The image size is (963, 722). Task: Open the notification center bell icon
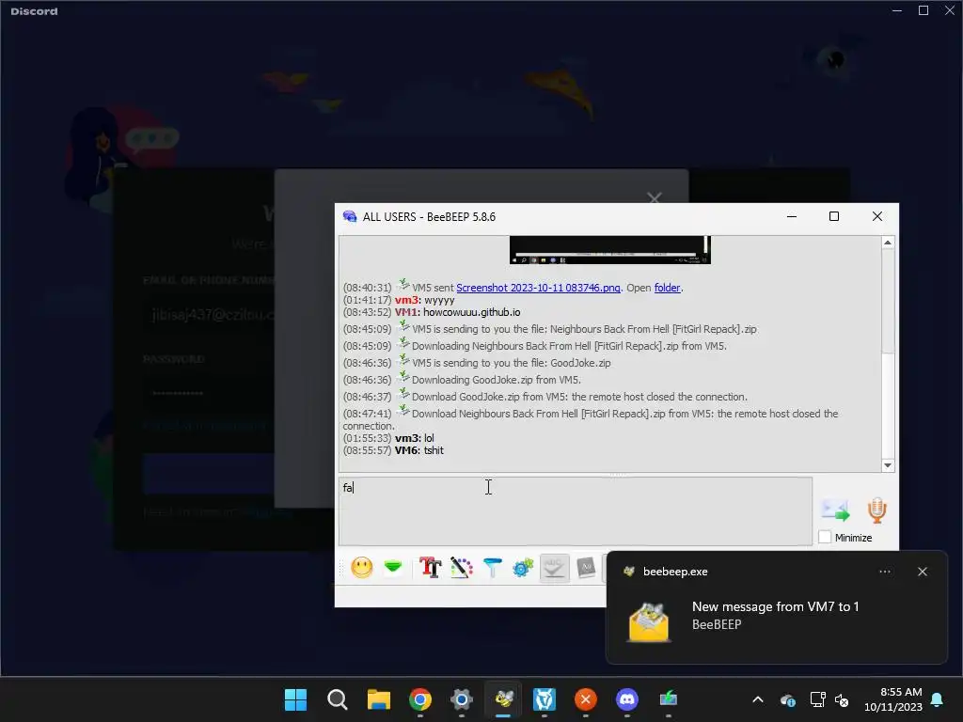pos(938,699)
